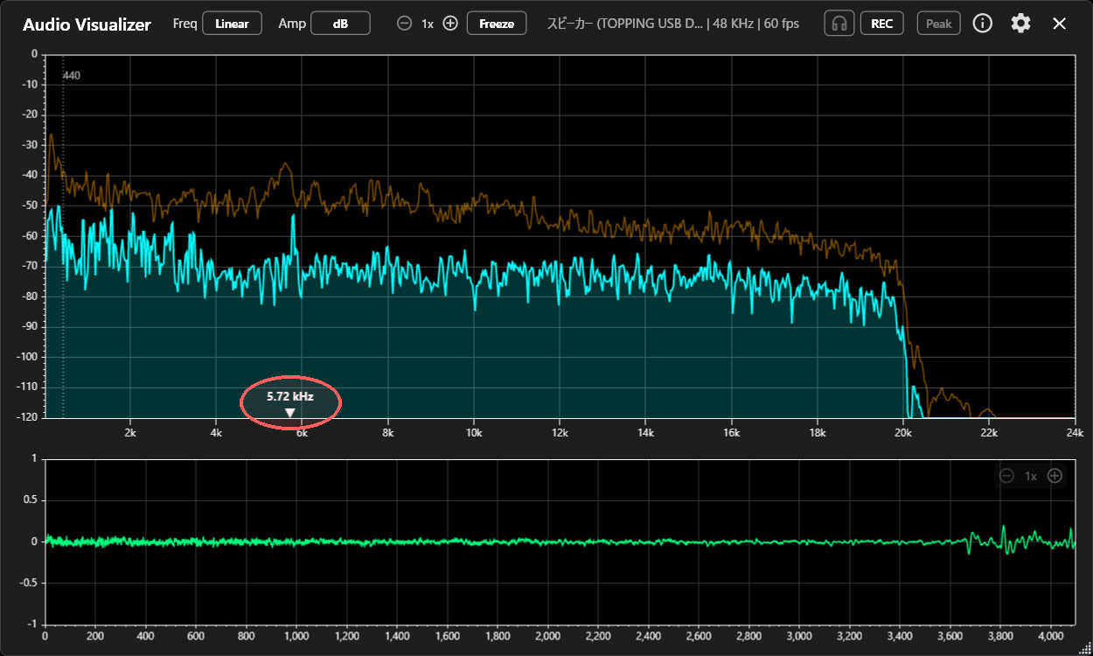
Task: Click the 5.72 kHz peak marker triangle
Action: [x=289, y=413]
